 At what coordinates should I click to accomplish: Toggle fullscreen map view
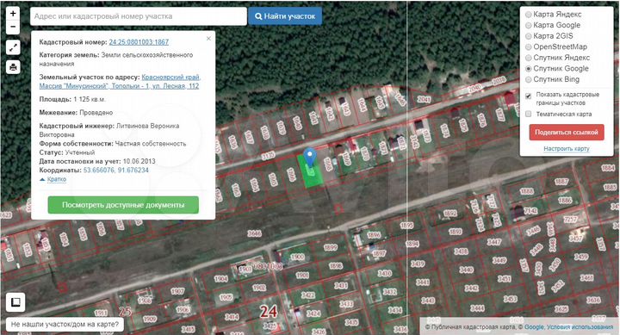pyautogui.click(x=13, y=48)
